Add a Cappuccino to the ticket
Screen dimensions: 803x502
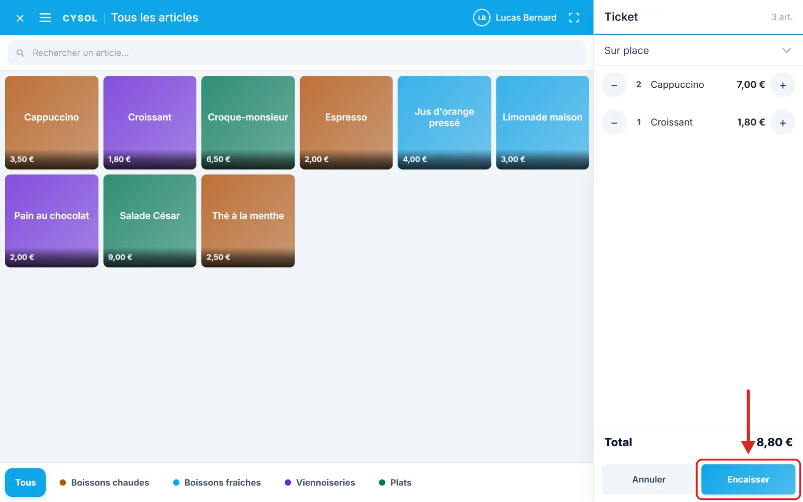52,122
